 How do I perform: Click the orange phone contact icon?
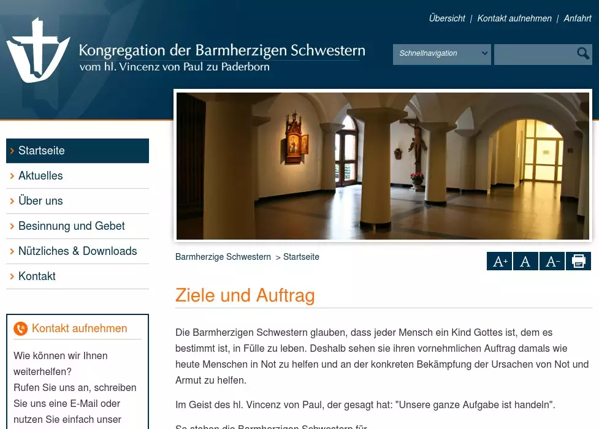point(21,329)
